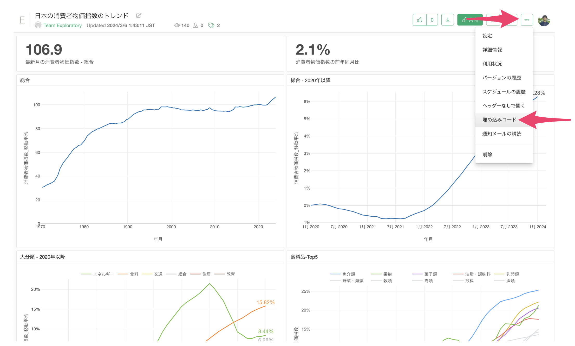Click the 総合 chart panel title

pos(25,80)
